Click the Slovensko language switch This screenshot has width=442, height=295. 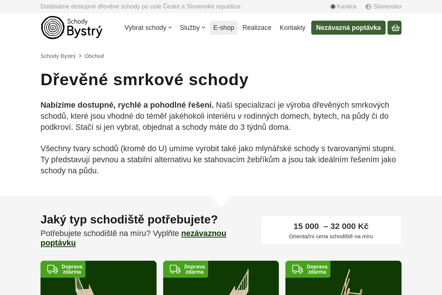coord(387,6)
